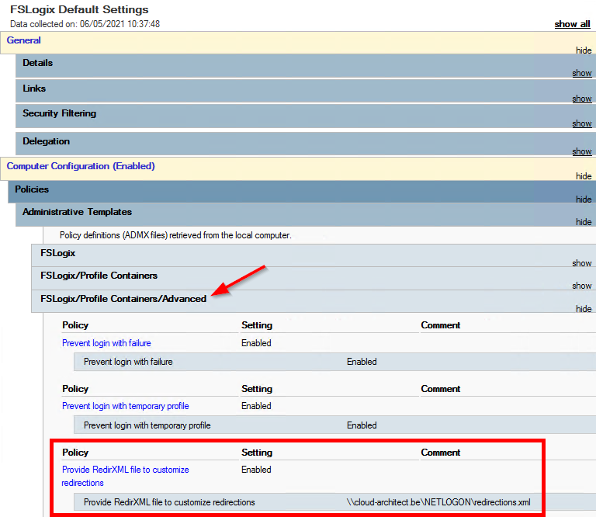This screenshot has height=517, width=596.
Task: Hide the Administrative Templates section
Action: tap(583, 222)
